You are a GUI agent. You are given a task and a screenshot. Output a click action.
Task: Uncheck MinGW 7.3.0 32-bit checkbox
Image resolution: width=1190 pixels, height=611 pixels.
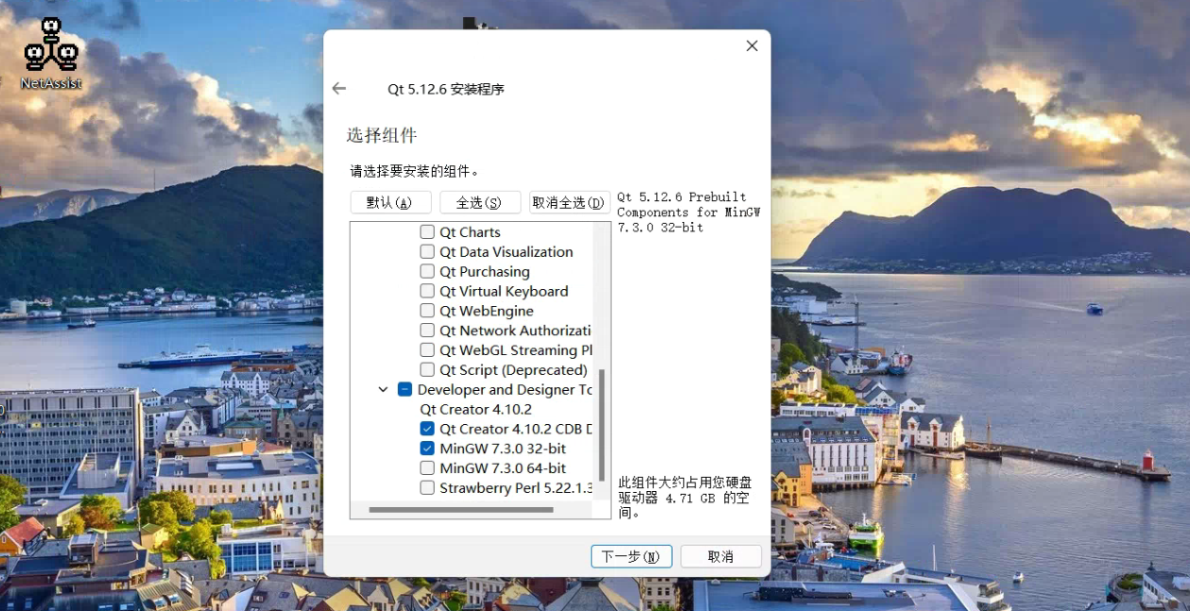coord(427,449)
